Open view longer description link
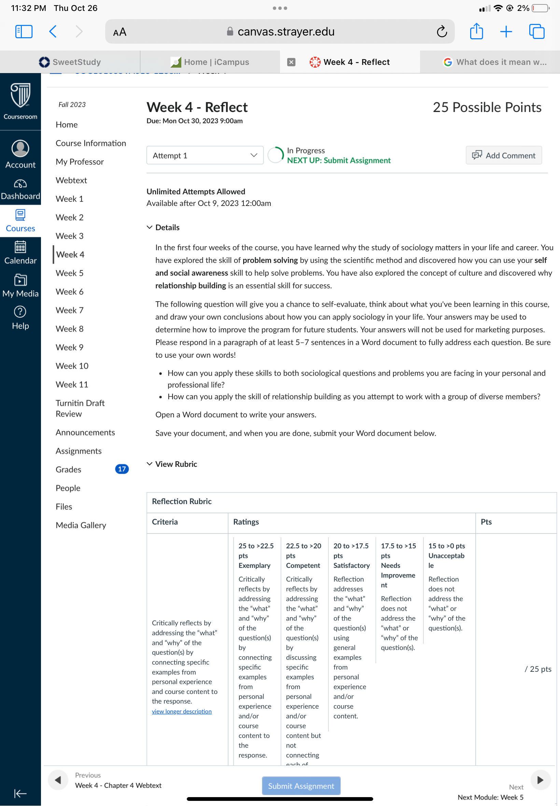560x806 pixels. [x=182, y=711]
